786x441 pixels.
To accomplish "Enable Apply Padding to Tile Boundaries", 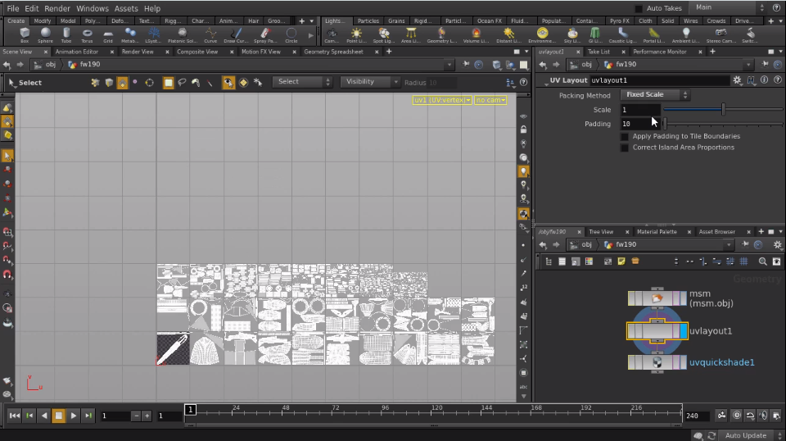I will pyautogui.click(x=625, y=136).
